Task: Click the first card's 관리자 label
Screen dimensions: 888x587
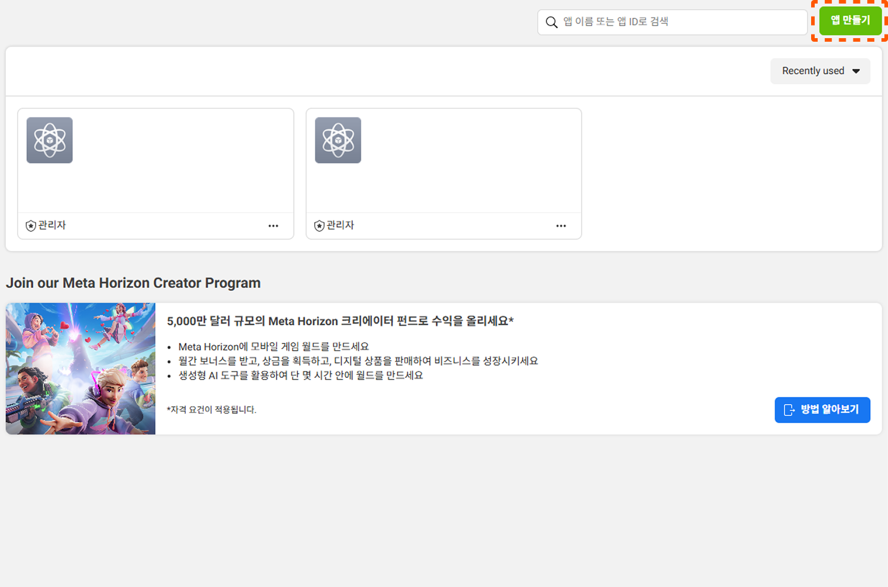Action: (x=52, y=225)
